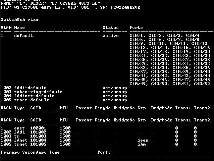Screen dimensions: 214x161
Task: Click the SAID value 101002
Action: 38,132
